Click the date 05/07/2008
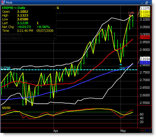This screenshot has width=156, height=137. 45,31
